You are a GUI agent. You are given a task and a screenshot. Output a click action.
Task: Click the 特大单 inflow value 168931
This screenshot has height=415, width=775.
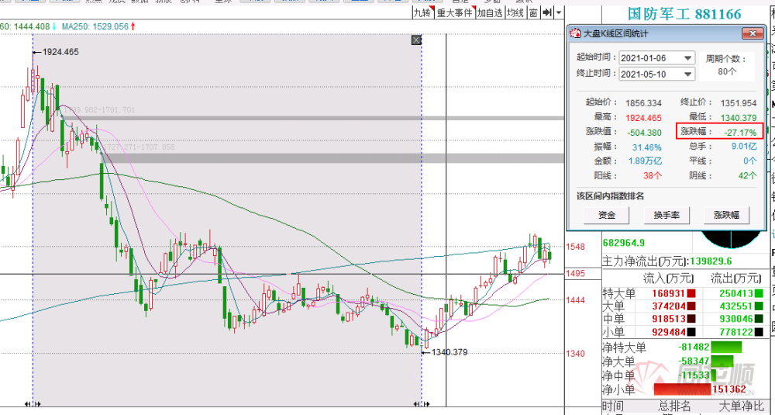[x=667, y=293]
